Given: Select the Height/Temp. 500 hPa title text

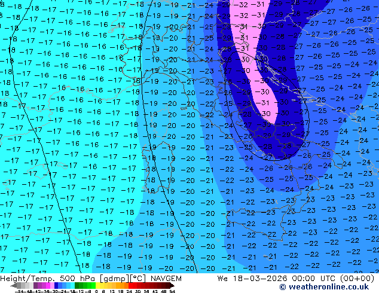Looking at the screenshot, I should pos(48,279).
